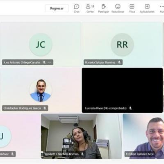Click Yamileth Chinchilla Borbon's mic icon

pyautogui.click(x=82, y=154)
